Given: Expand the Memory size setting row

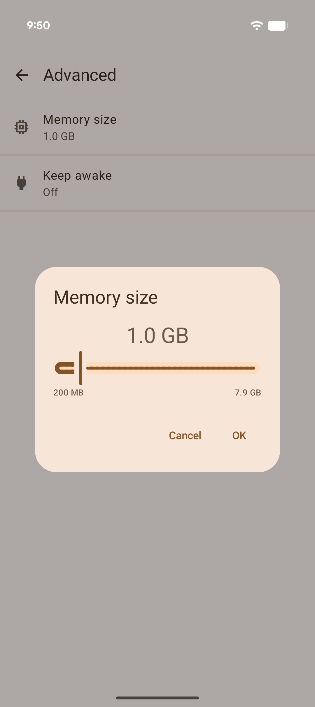Looking at the screenshot, I should point(157,127).
